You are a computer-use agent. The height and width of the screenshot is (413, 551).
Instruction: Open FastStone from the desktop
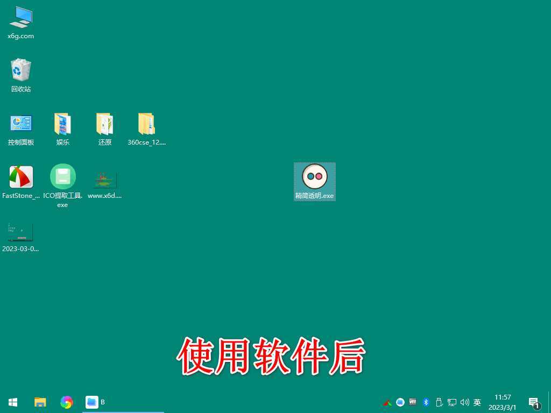[20, 177]
